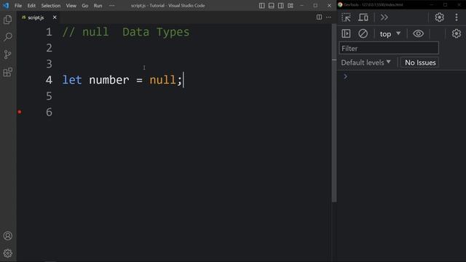Open the Selection menu
The image size is (466, 262).
[x=51, y=5]
